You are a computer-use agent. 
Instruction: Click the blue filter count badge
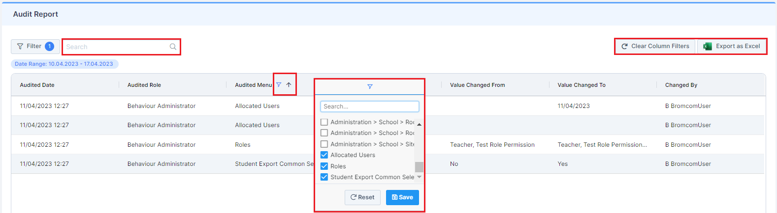pos(49,46)
